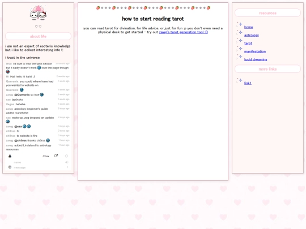Click the 'how to start reading tarot' heading

(153, 19)
